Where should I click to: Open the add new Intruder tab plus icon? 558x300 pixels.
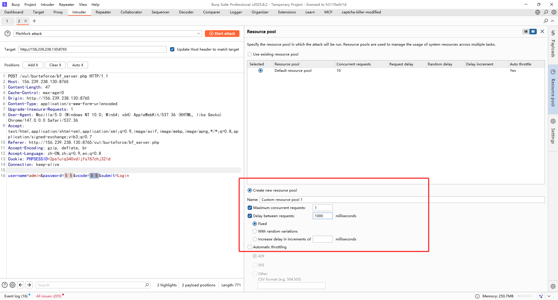pos(34,21)
